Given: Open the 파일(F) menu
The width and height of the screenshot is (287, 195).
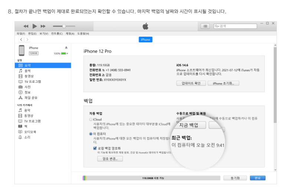Looking at the screenshot, I should click(x=21, y=34).
